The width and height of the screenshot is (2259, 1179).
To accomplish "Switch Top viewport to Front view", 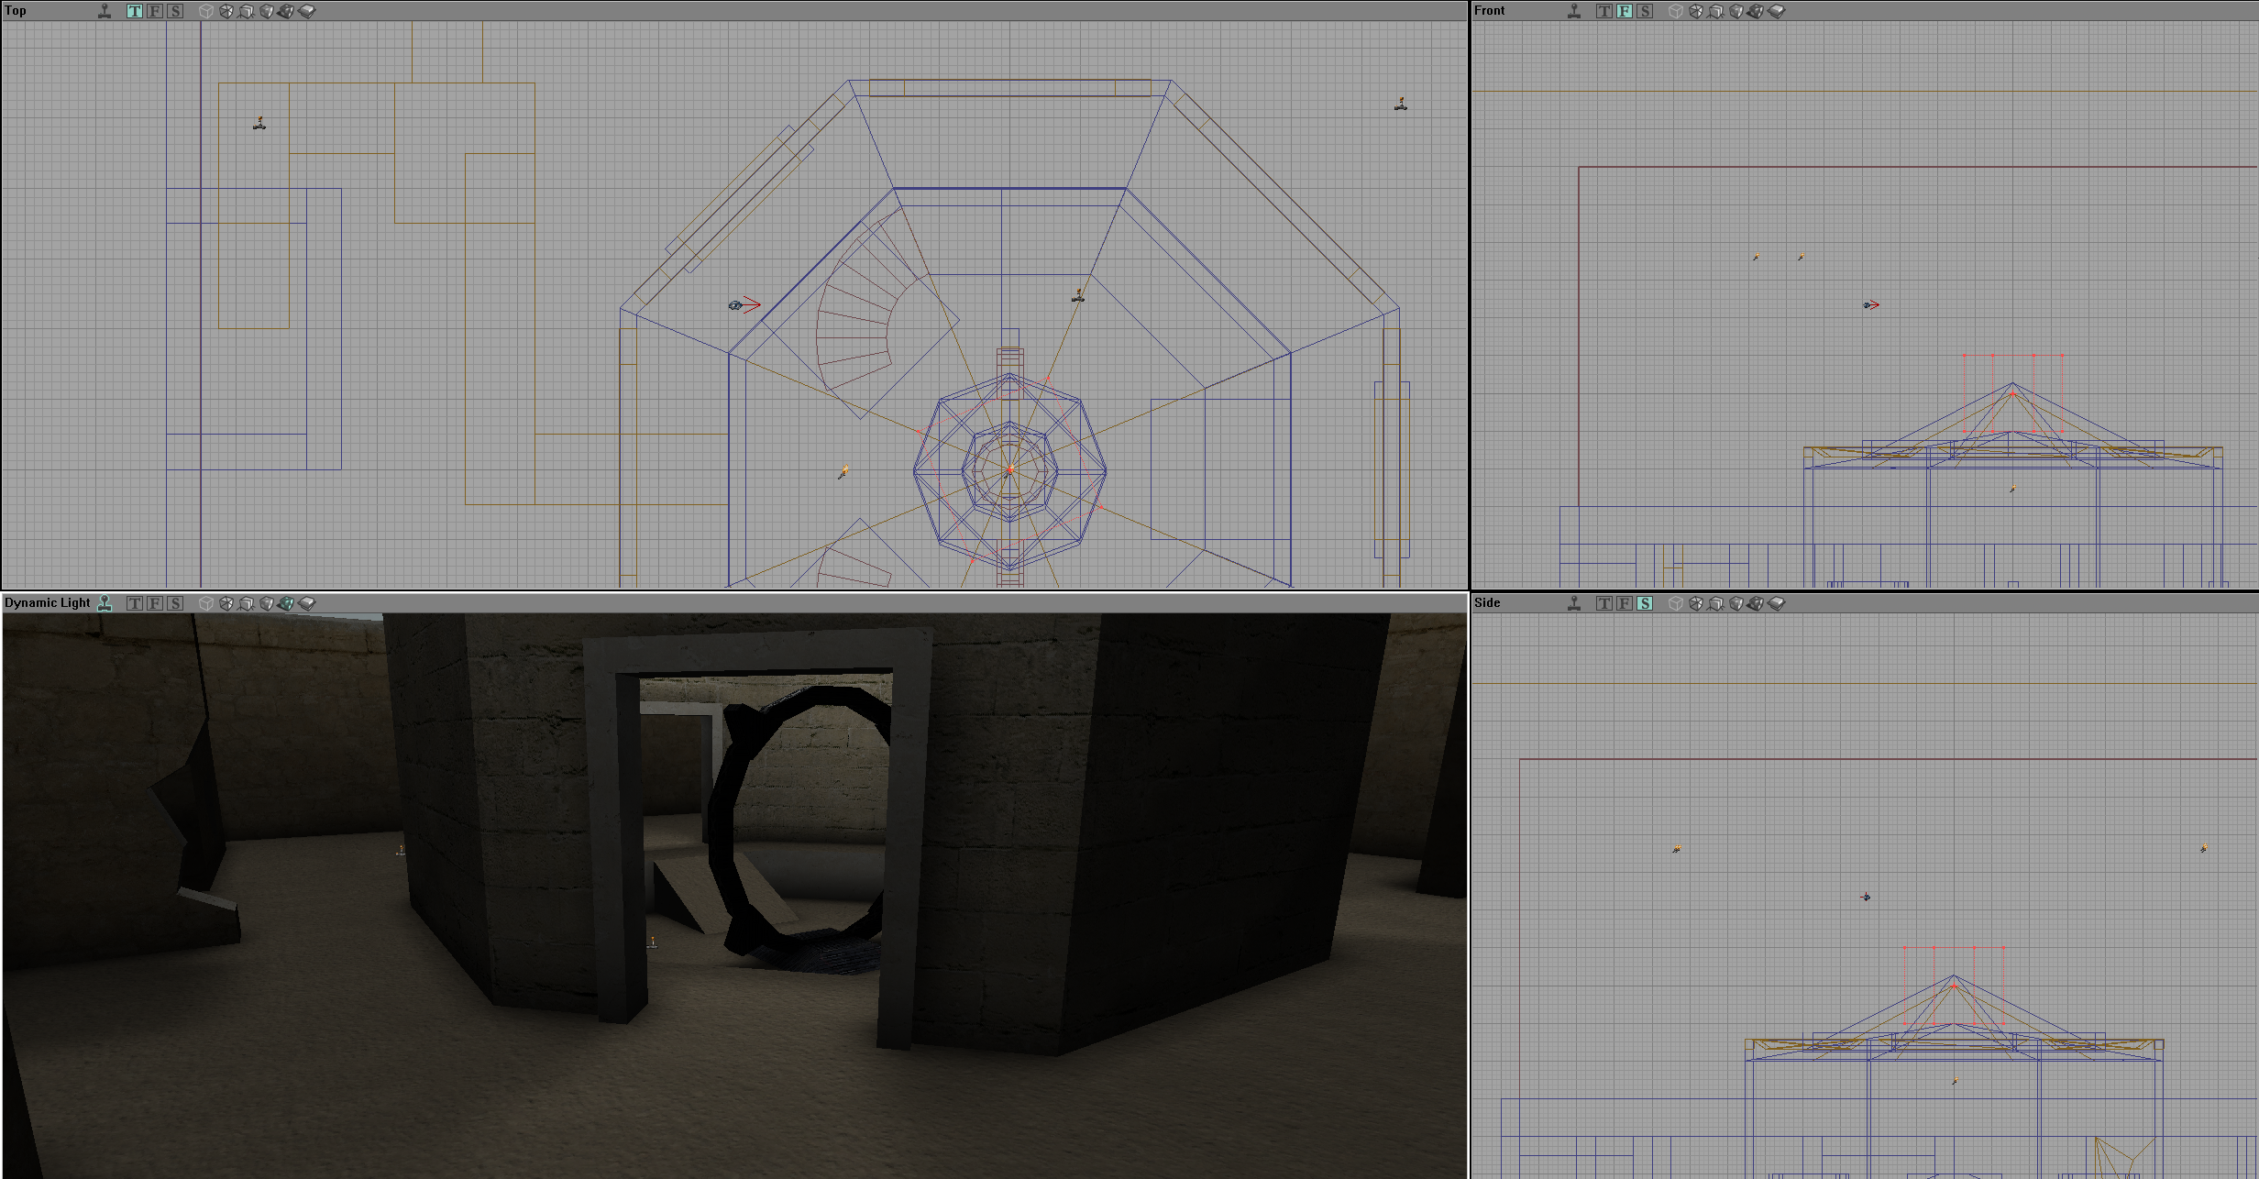I will 155,11.
